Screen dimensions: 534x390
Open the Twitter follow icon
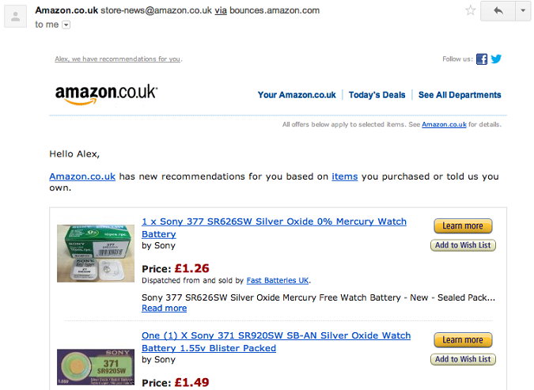click(496, 59)
